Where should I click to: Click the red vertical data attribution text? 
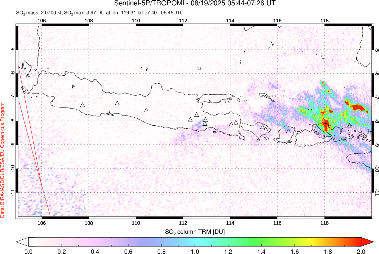(3, 160)
